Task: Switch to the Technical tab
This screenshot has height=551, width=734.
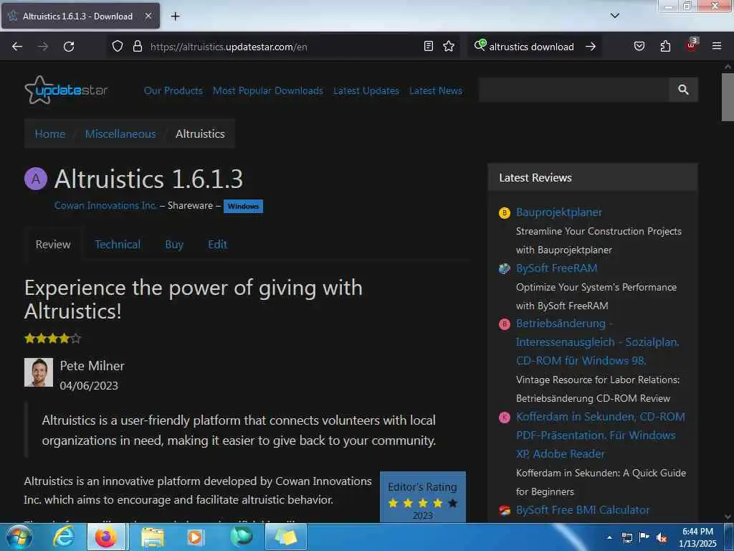Action: pos(118,244)
